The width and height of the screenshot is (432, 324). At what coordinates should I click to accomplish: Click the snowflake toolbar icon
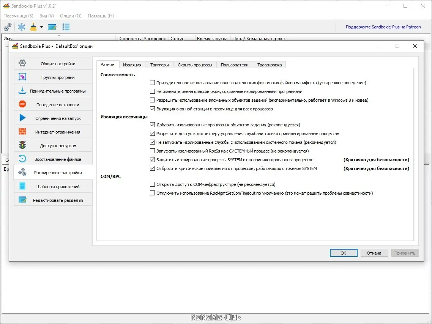click(x=22, y=27)
